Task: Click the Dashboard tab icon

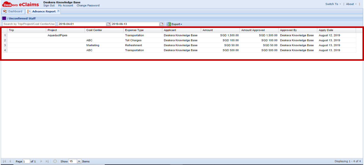Action: [x=5, y=11]
